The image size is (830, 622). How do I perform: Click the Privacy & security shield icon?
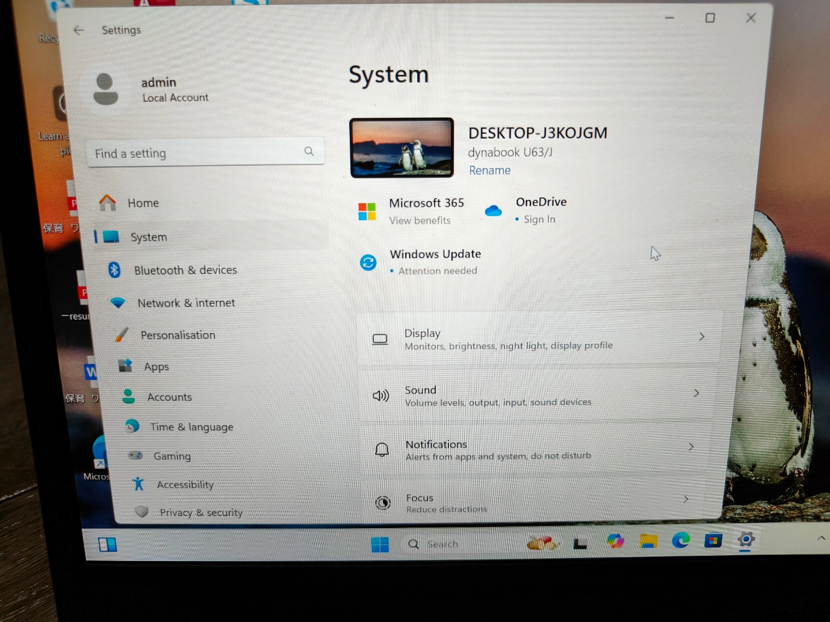click(x=142, y=511)
